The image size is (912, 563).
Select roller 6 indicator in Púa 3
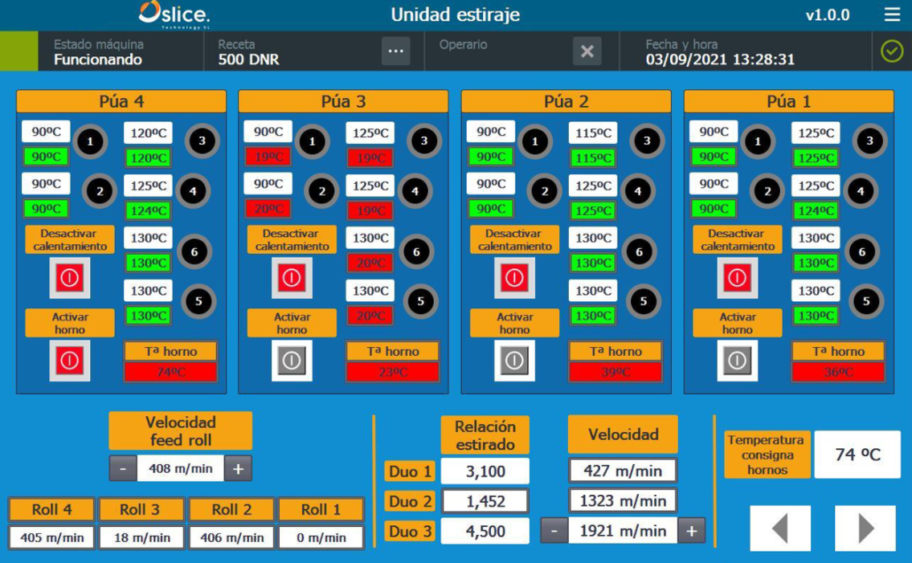[416, 251]
